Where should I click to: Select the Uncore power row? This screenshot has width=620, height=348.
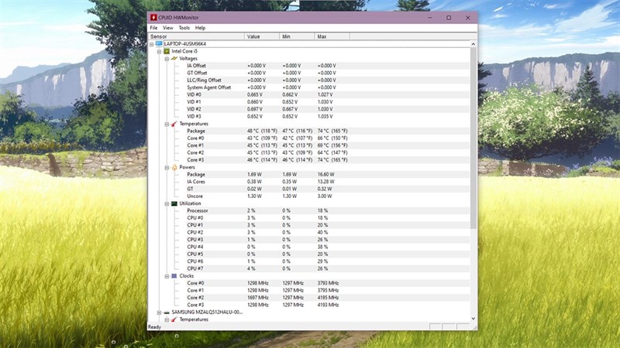coord(328,196)
